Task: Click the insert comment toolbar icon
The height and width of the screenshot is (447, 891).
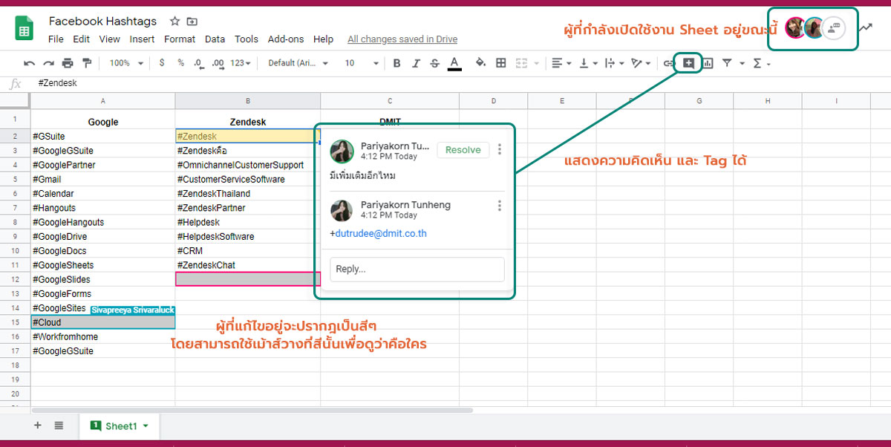Action: click(688, 63)
